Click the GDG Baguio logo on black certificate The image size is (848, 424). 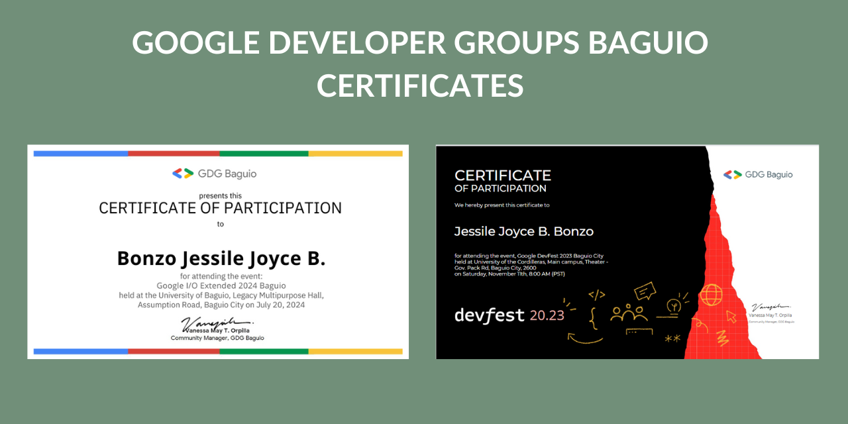[758, 174]
